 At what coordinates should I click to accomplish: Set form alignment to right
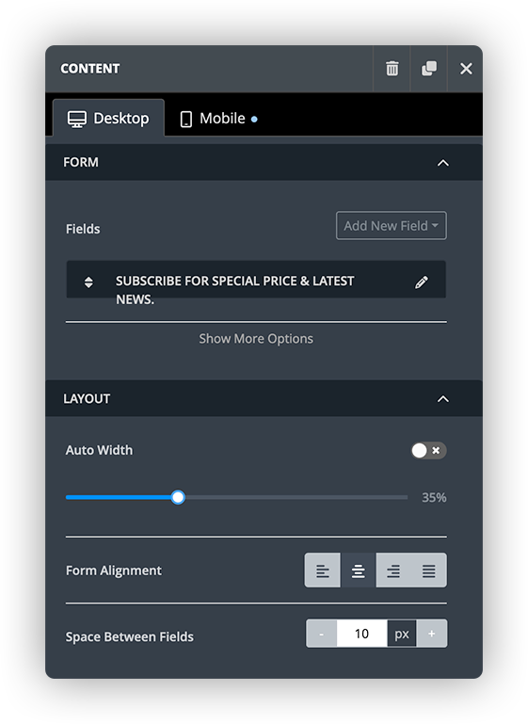(x=393, y=571)
